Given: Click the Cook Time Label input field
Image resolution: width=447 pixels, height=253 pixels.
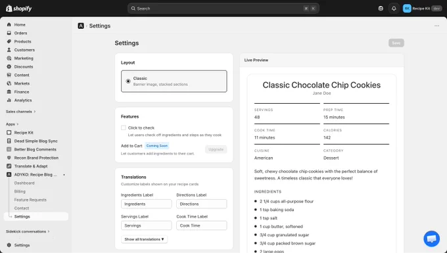Looking at the screenshot, I should pyautogui.click(x=202, y=225).
